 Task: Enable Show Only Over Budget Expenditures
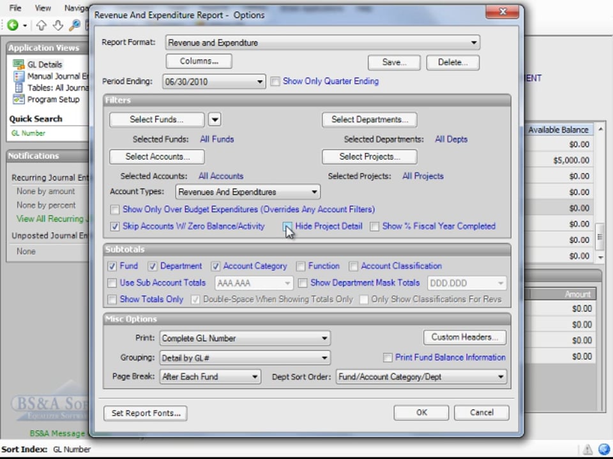coord(114,210)
